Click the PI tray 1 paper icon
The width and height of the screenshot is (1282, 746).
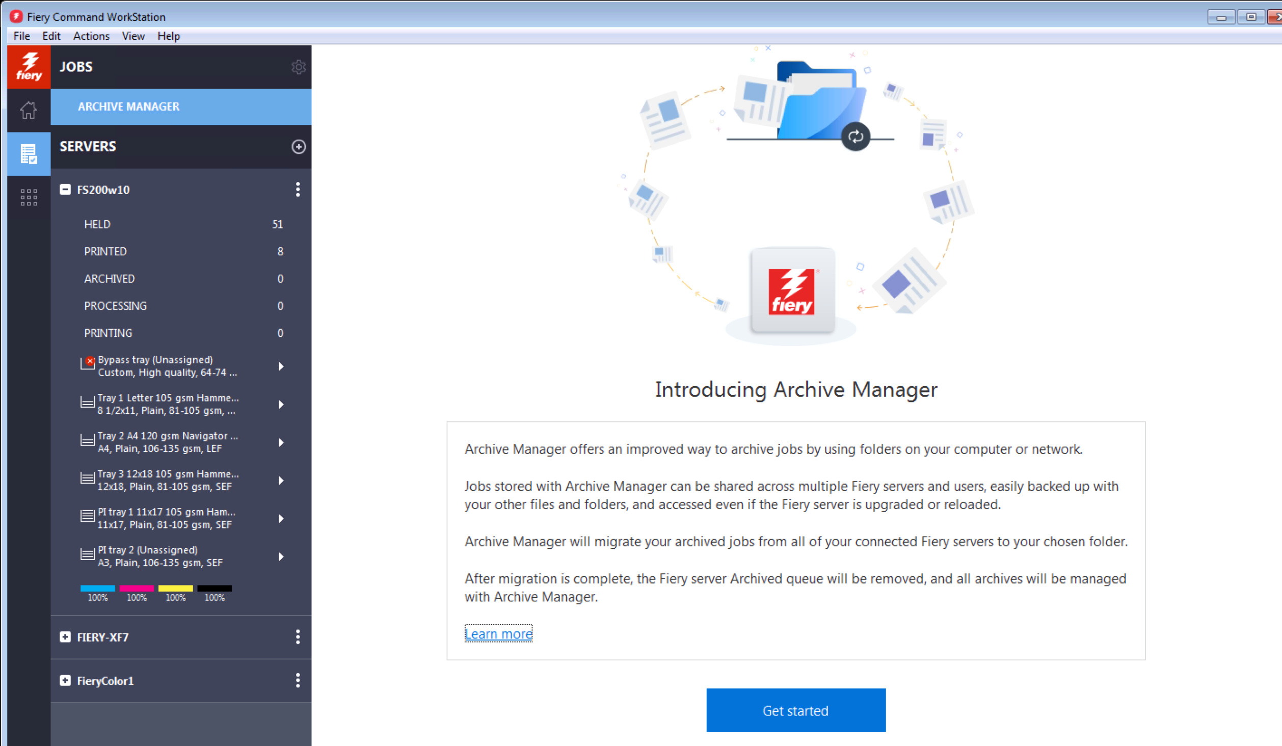pyautogui.click(x=88, y=516)
